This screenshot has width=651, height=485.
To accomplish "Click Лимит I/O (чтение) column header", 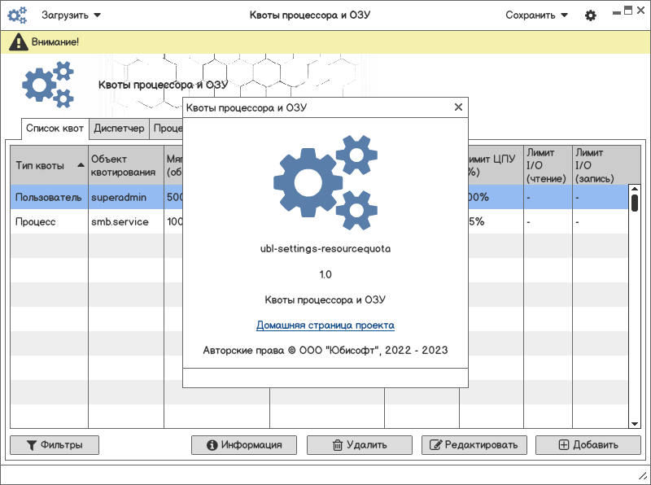I will 548,165.
